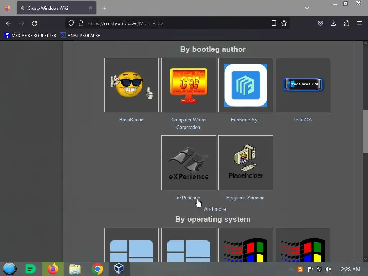
Task: Click the BossKanae text link
Action: [131, 120]
